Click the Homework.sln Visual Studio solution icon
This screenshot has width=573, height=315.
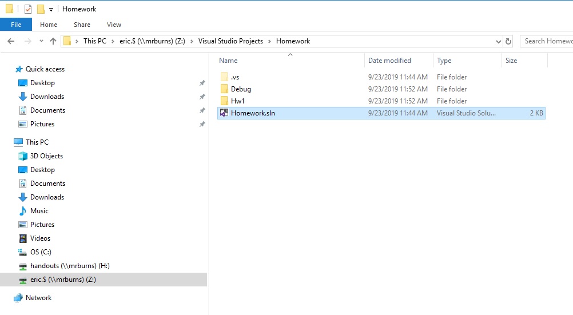(x=224, y=113)
